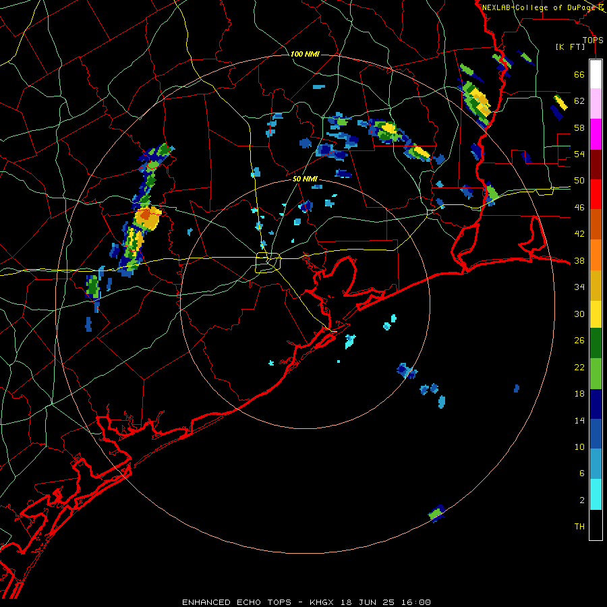
Task: Click the '6' legend value
Action: click(582, 473)
